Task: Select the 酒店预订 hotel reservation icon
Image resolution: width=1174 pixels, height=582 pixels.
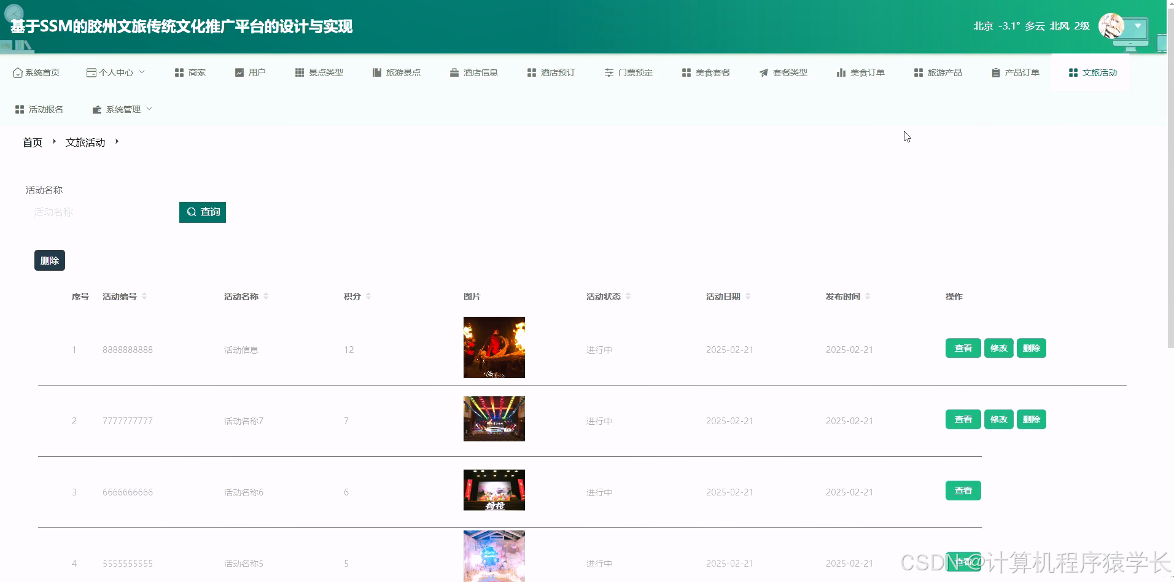Action: pos(531,72)
